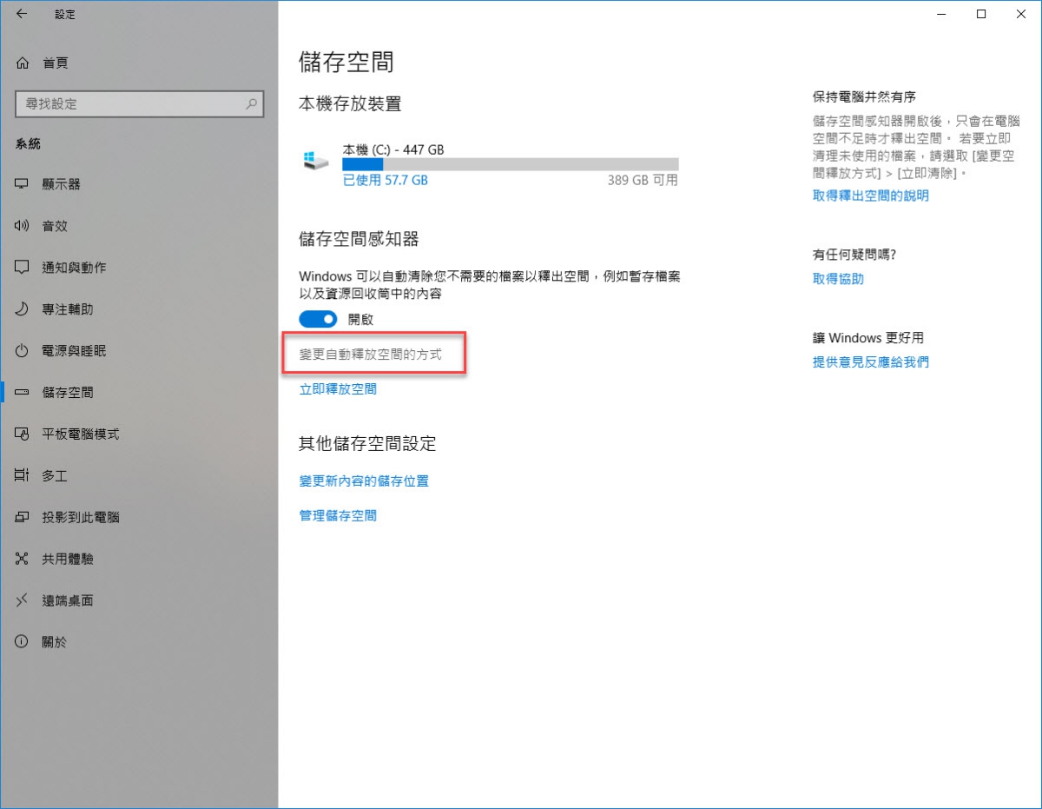Click the Sound speaker icon
Image resolution: width=1042 pixels, height=809 pixels.
pyautogui.click(x=23, y=226)
